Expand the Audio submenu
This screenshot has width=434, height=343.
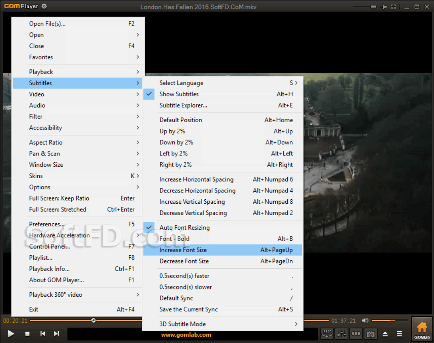[77, 106]
